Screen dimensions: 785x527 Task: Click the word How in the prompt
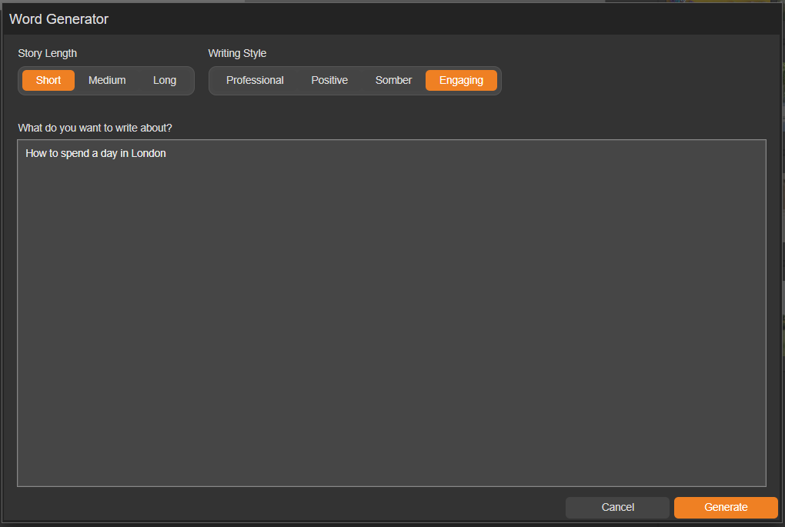click(35, 153)
